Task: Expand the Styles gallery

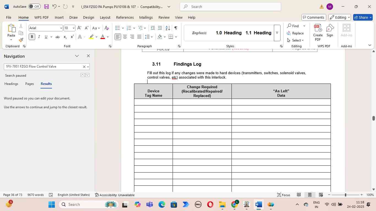Action: click(x=277, y=33)
